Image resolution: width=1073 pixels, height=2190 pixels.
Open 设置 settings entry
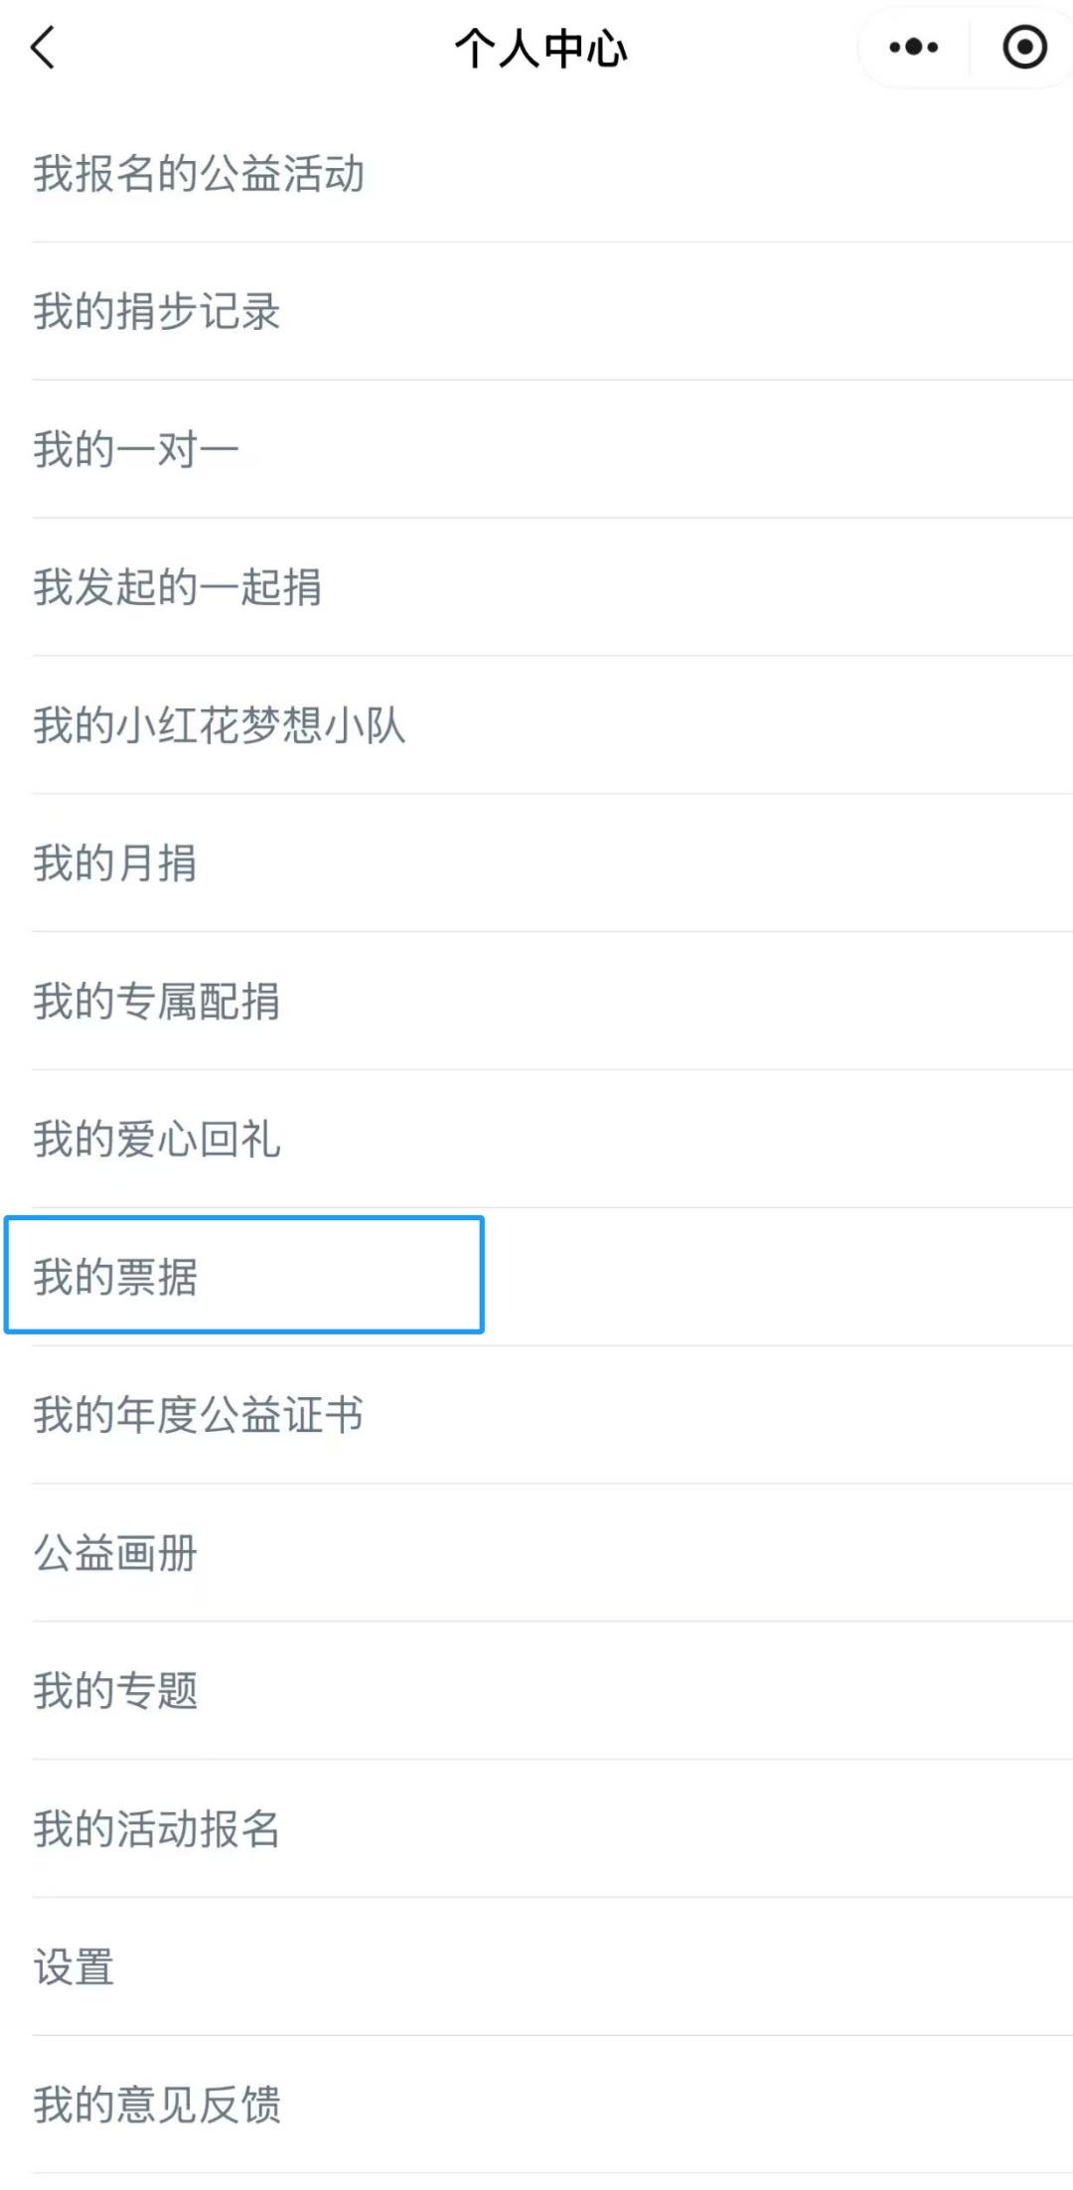(x=75, y=1967)
